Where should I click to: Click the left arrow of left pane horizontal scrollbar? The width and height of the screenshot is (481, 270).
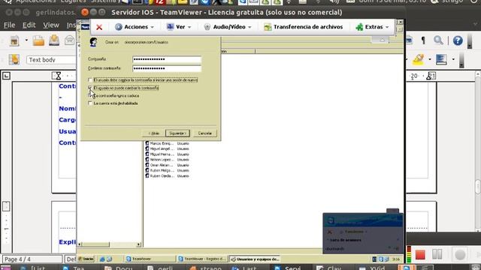[x=80, y=244]
